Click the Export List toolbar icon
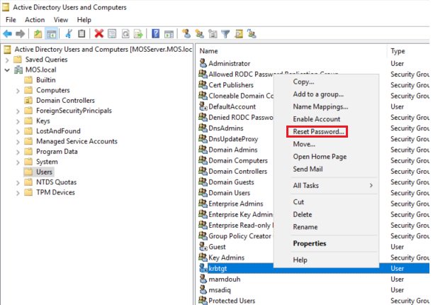Image resolution: width=433 pixels, height=305 pixels. click(x=138, y=34)
